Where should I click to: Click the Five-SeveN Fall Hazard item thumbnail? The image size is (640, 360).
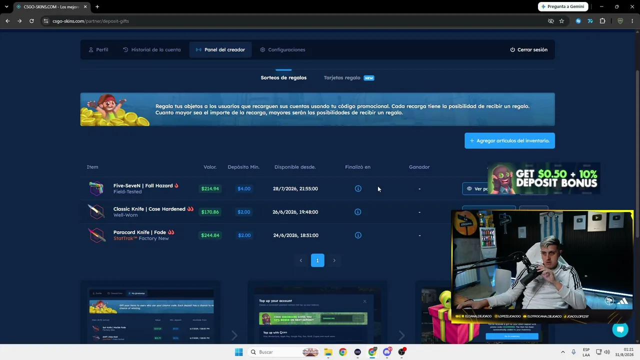coord(96,188)
